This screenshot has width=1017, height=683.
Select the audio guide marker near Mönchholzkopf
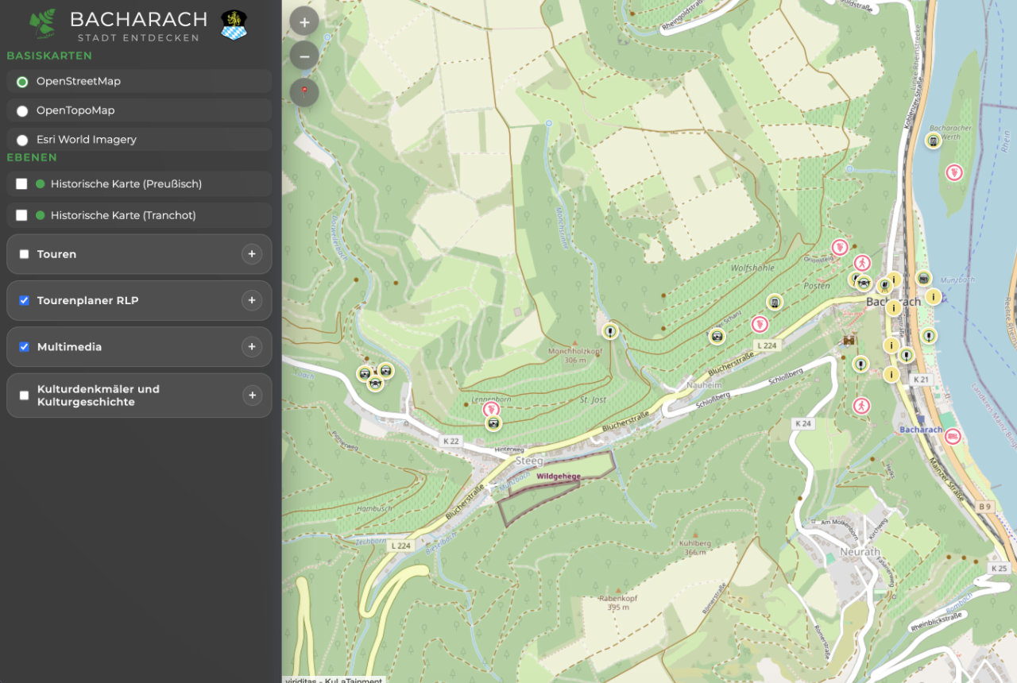pos(611,330)
